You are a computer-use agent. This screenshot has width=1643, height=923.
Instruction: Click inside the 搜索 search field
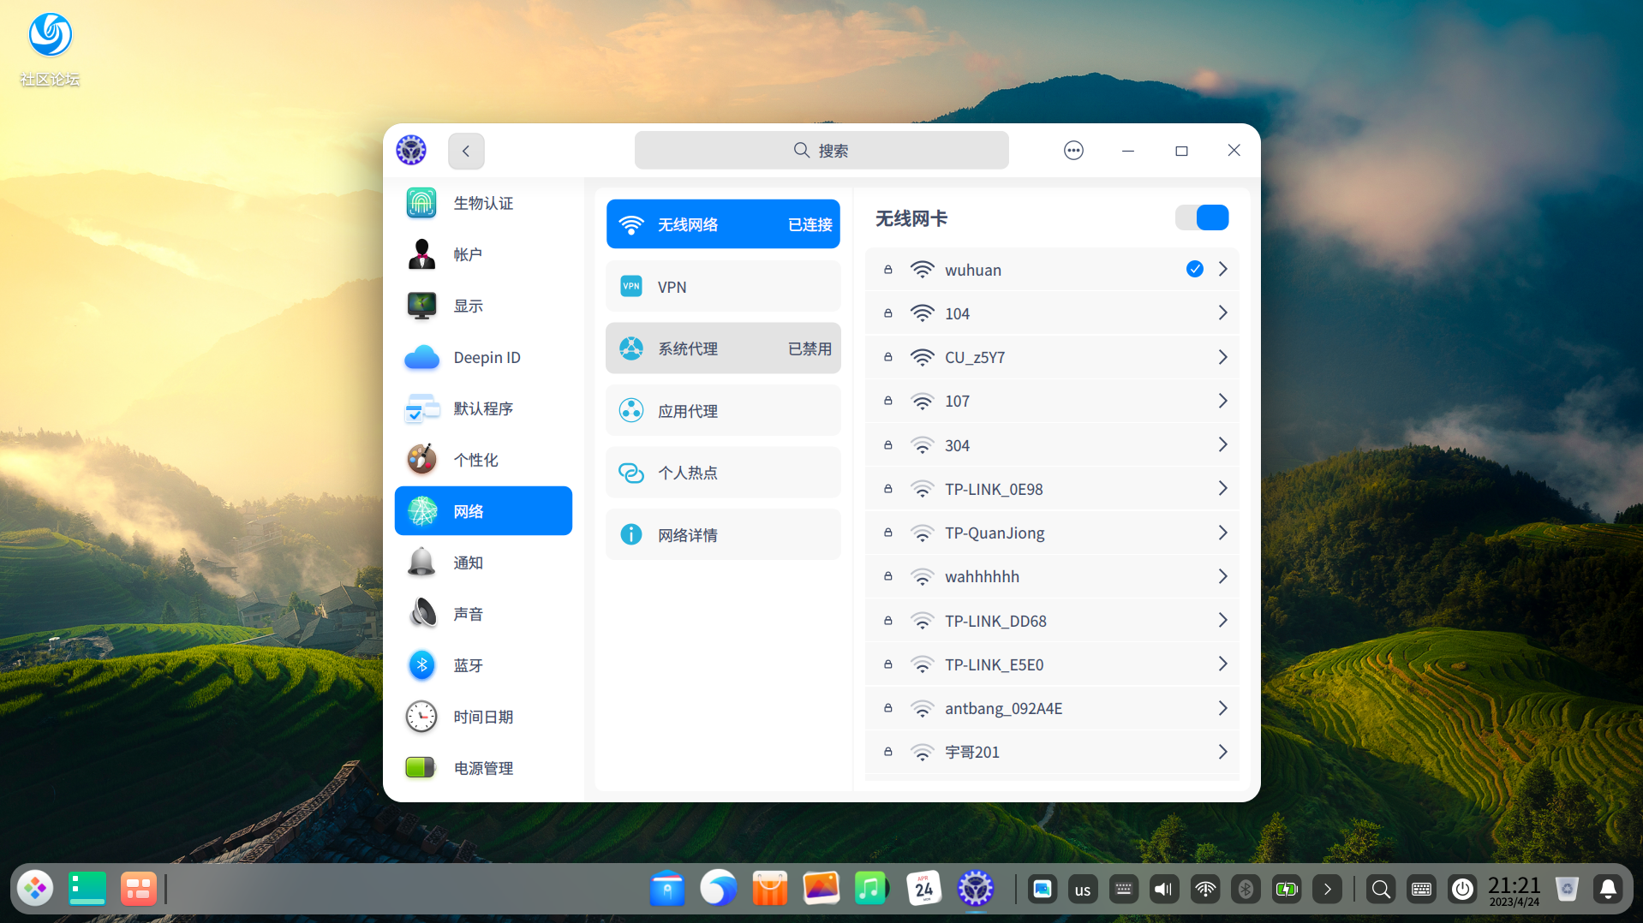[x=821, y=150]
